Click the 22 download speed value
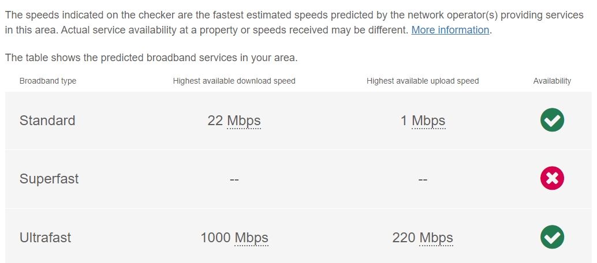The image size is (597, 263). (x=215, y=121)
